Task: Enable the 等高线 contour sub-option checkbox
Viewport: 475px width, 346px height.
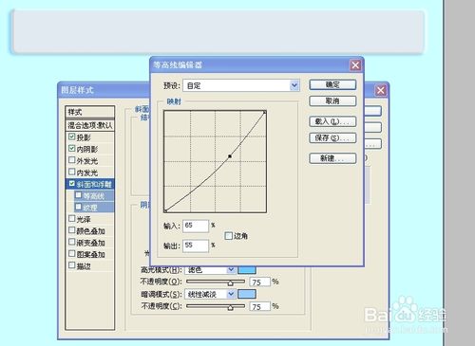Action: click(78, 195)
